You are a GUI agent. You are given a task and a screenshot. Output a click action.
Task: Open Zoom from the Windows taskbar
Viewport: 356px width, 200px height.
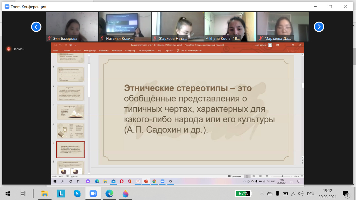pos(93,194)
